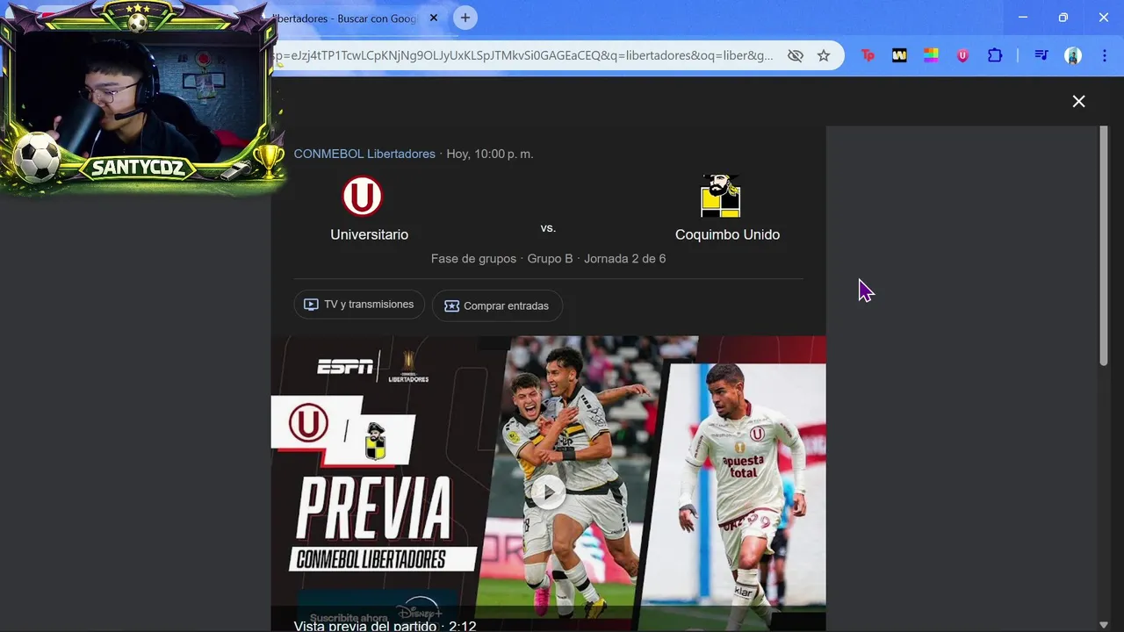Select the Universitario team name

(369, 234)
